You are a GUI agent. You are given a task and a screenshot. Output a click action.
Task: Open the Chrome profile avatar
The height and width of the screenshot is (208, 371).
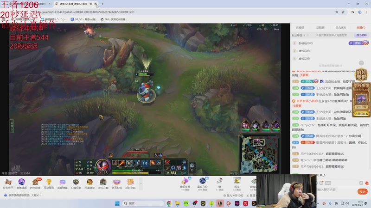(x=360, y=12)
